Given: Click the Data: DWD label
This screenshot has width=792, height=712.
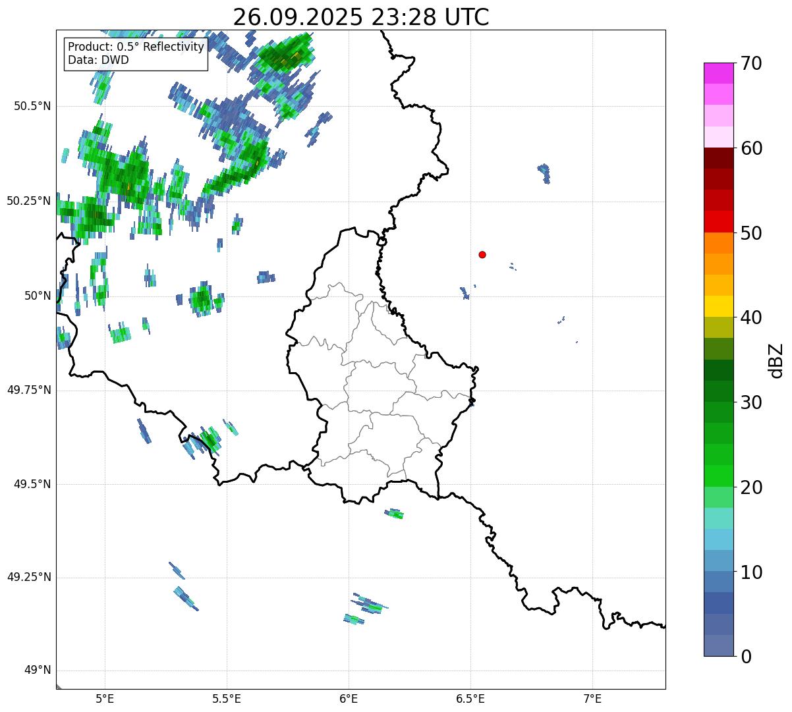Looking at the screenshot, I should 98,60.
